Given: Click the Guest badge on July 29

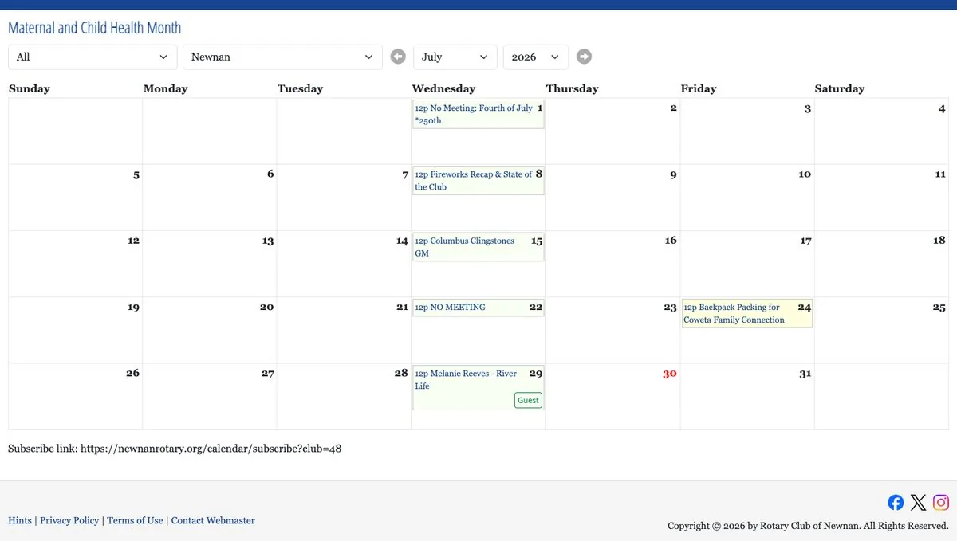Looking at the screenshot, I should pos(528,400).
